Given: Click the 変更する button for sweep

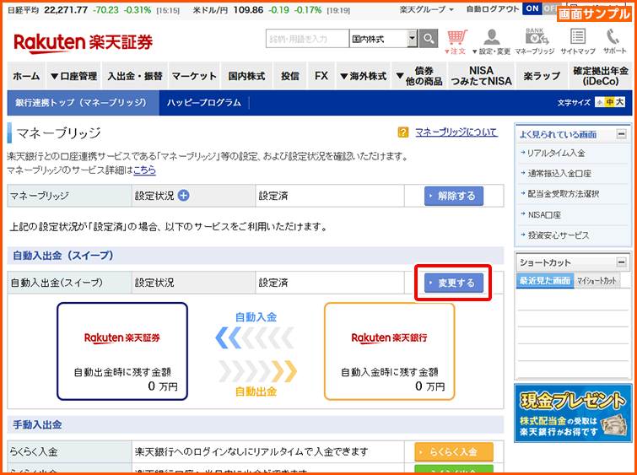Looking at the screenshot, I should 454,283.
